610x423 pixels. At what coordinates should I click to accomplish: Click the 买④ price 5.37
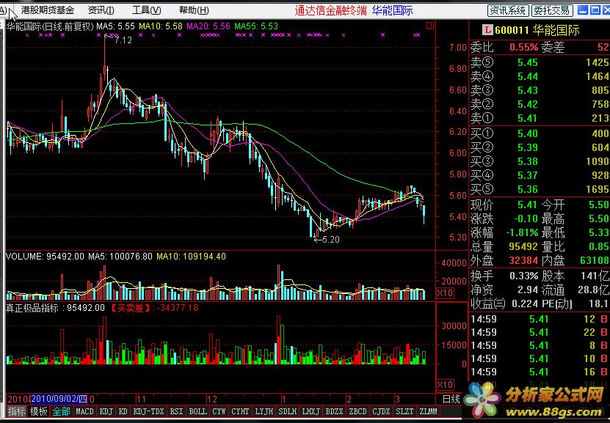[528, 175]
